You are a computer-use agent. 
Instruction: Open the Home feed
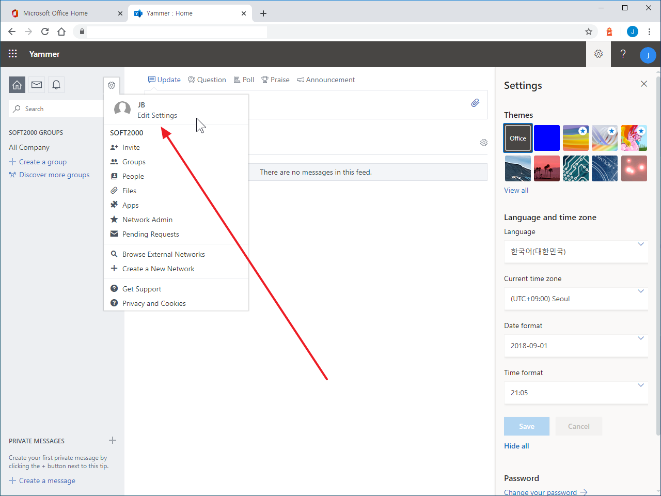point(17,84)
